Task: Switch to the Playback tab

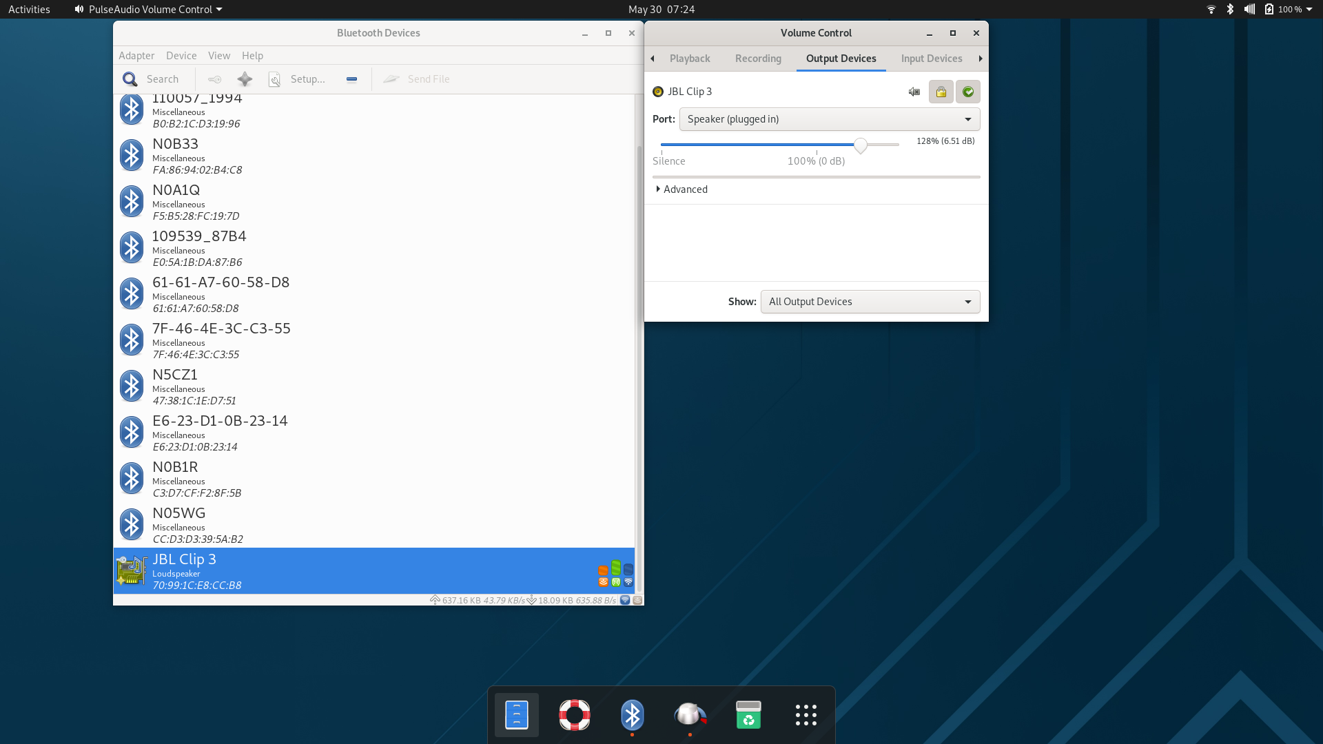Action: coord(690,59)
